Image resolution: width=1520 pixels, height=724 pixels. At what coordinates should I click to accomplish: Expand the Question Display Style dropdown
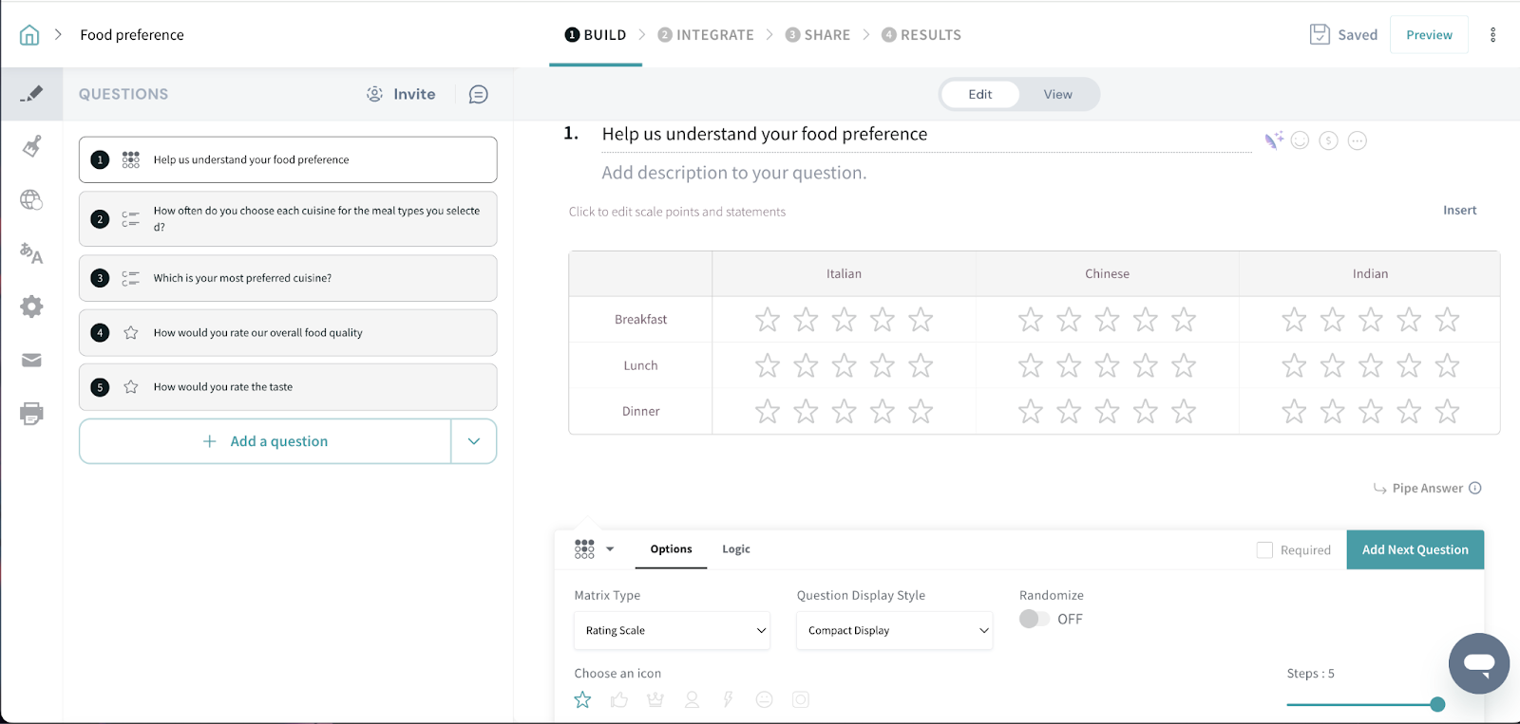pos(894,631)
